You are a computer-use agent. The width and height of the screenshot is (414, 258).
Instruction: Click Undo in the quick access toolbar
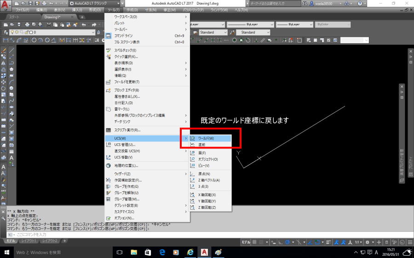coord(51,3)
